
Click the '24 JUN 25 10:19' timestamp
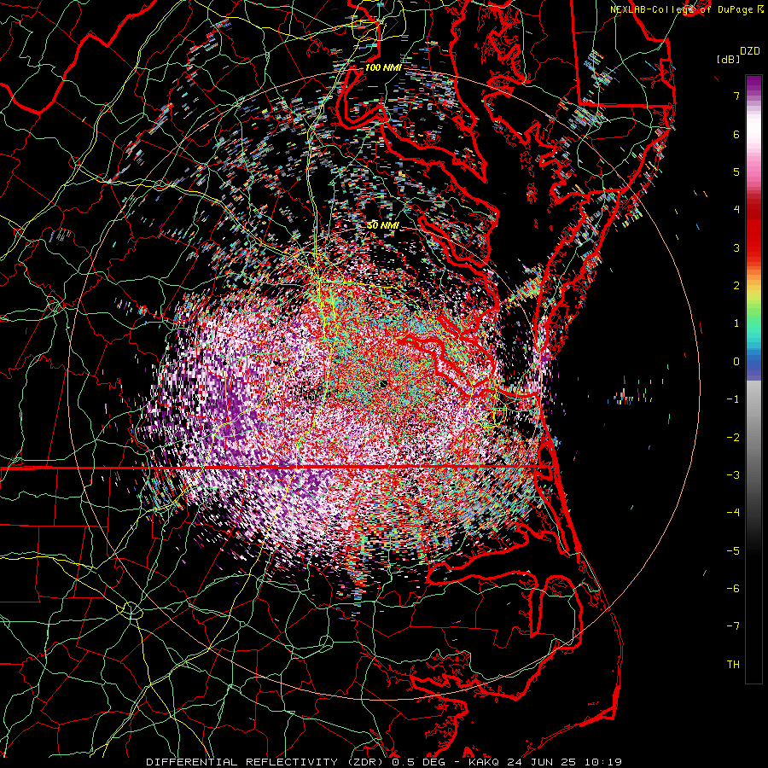[x=564, y=762]
